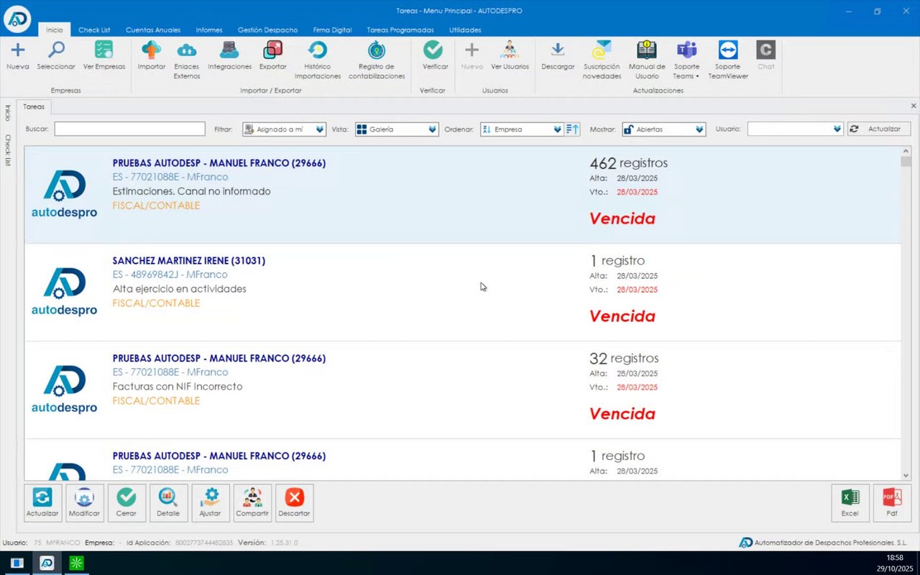Click the Ajustar button
The width and height of the screenshot is (920, 575).
click(211, 502)
